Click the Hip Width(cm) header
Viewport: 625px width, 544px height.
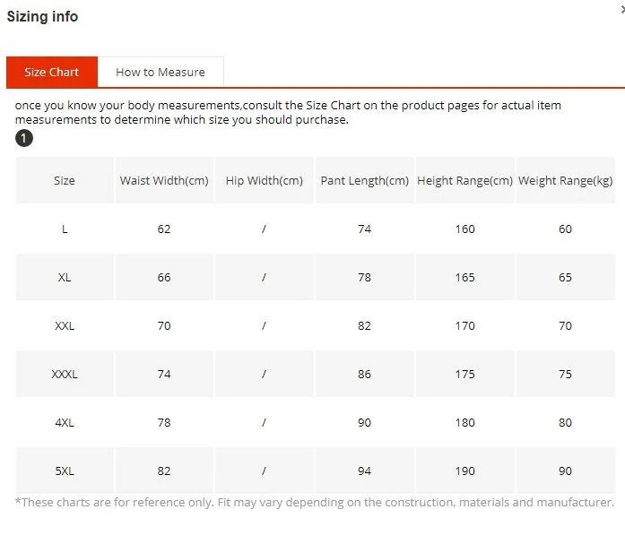[265, 180]
